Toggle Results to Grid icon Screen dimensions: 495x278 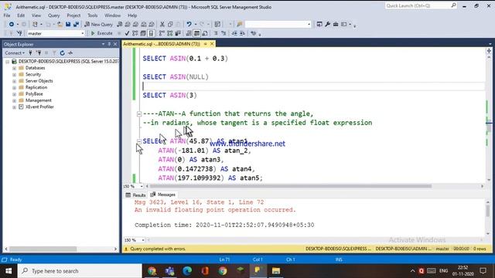pos(196,33)
